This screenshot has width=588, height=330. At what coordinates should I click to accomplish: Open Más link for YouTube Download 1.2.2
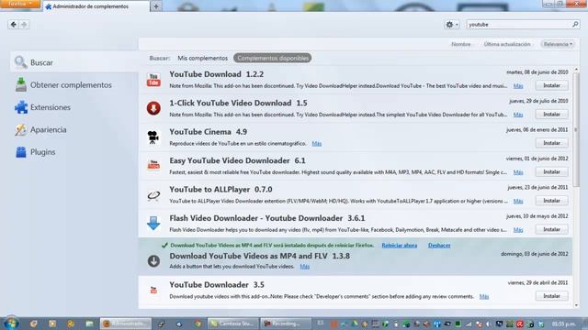(x=518, y=86)
